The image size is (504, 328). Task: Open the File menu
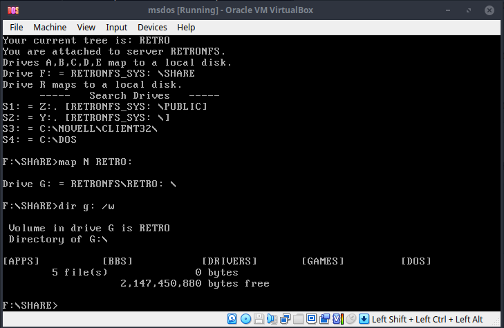(17, 28)
